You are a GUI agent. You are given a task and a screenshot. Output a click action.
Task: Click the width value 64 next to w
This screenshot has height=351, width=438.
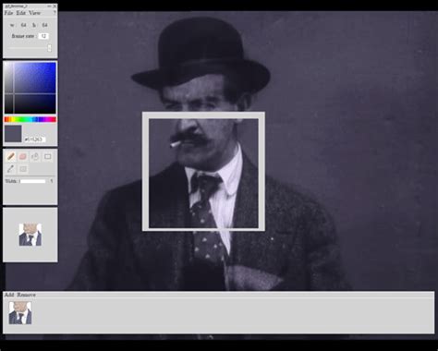23,25
